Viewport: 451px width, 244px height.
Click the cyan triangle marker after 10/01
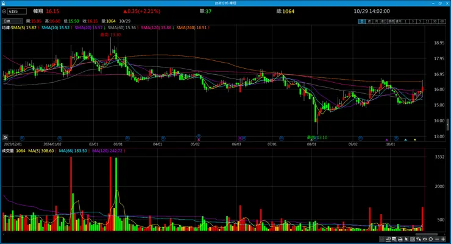click(405, 139)
